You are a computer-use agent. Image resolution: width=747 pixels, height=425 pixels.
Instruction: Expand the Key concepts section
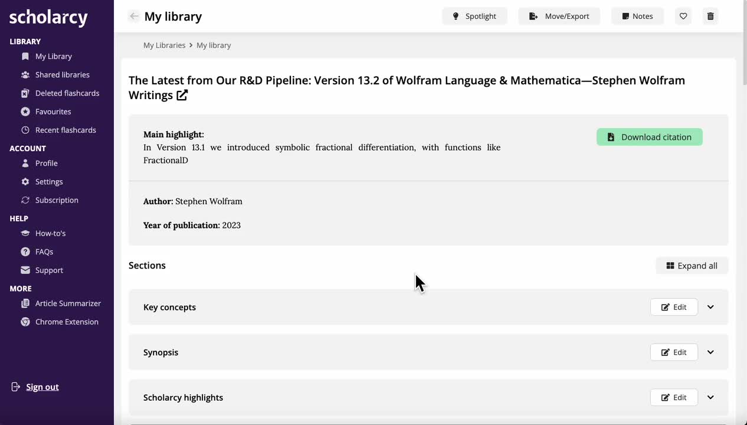click(710, 307)
